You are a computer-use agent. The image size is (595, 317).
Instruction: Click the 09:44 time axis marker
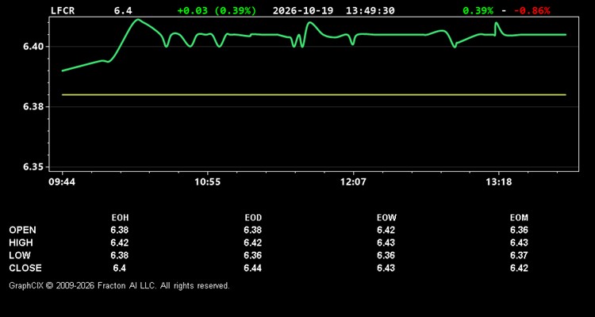coord(62,182)
